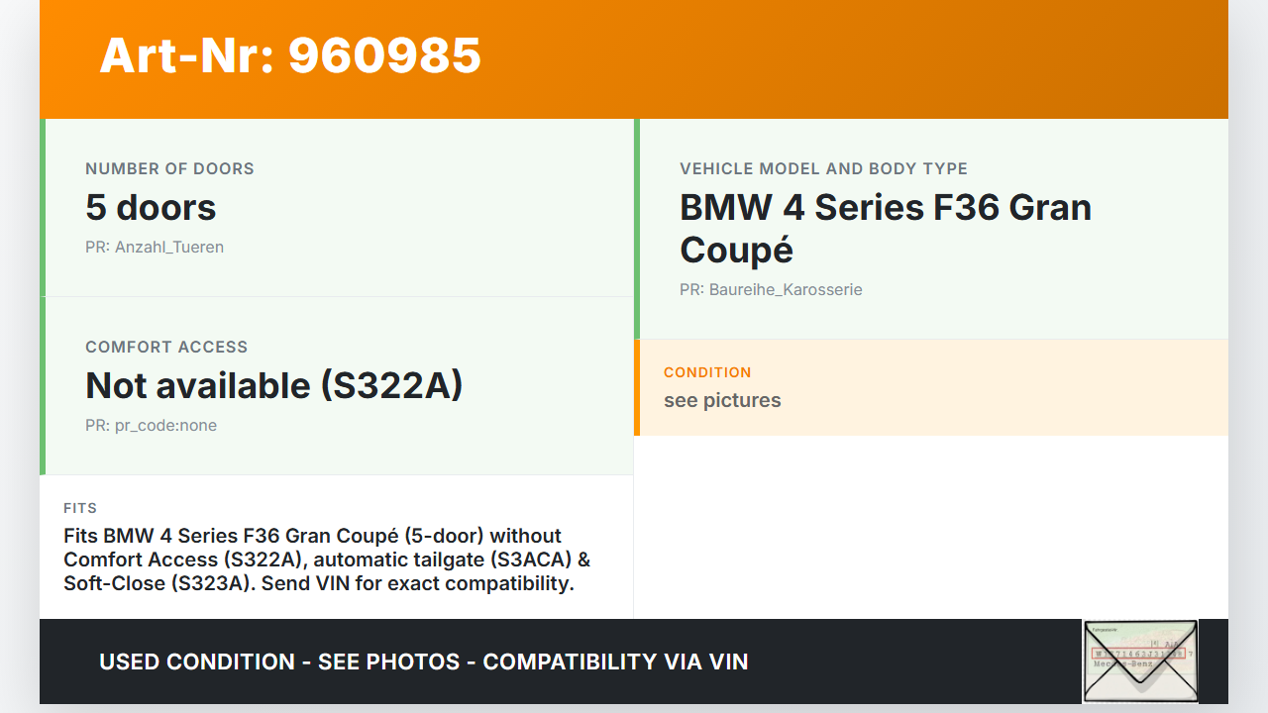Select the "see pictures" condition text
Viewport: 1268px width, 713px height.
(722, 401)
